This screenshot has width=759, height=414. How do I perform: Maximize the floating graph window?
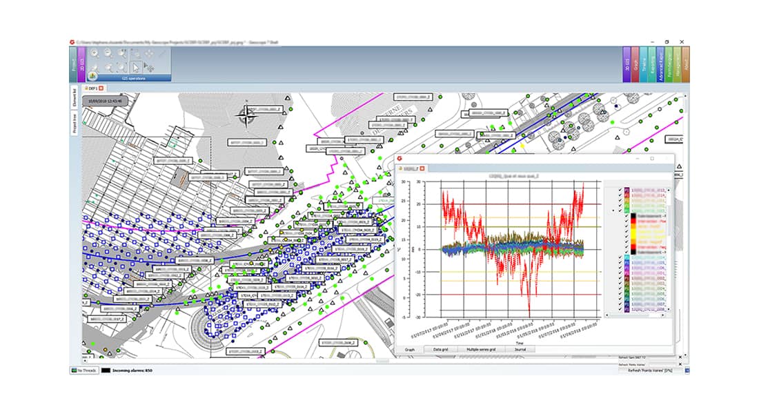(652, 158)
